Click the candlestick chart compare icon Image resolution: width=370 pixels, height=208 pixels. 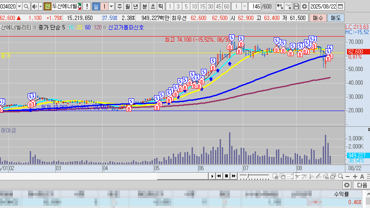tap(280, 6)
